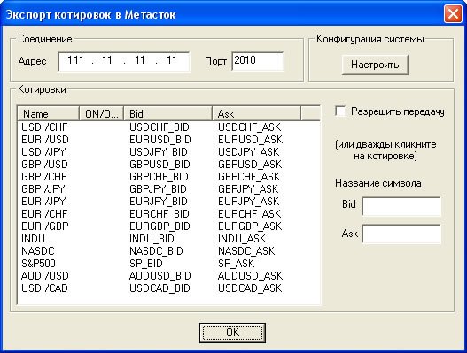Viewport: 467px width, 353px height.
Task: Select the GBP /JPY quote row
Action: click(x=168, y=189)
